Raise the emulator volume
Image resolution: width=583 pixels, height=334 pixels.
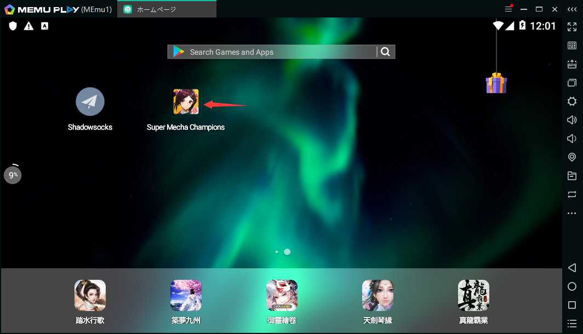pos(572,120)
